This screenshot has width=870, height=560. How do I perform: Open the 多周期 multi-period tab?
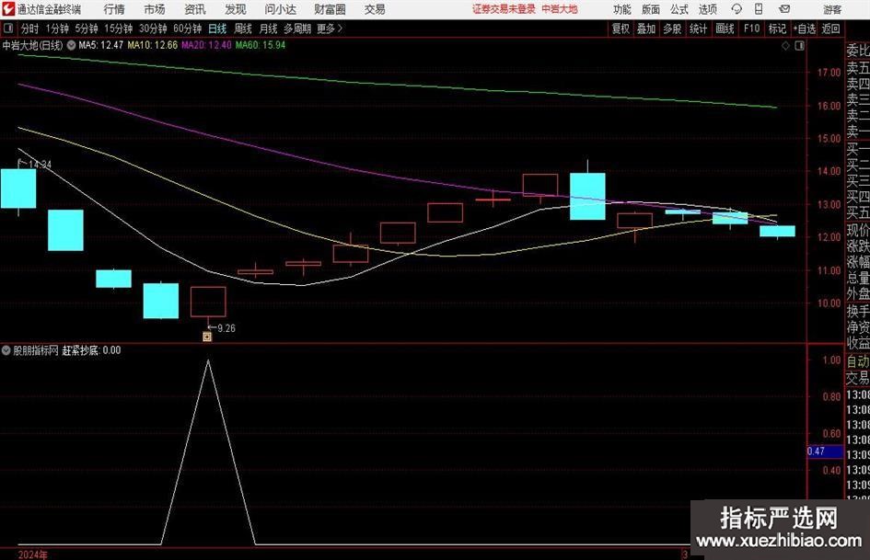[297, 29]
